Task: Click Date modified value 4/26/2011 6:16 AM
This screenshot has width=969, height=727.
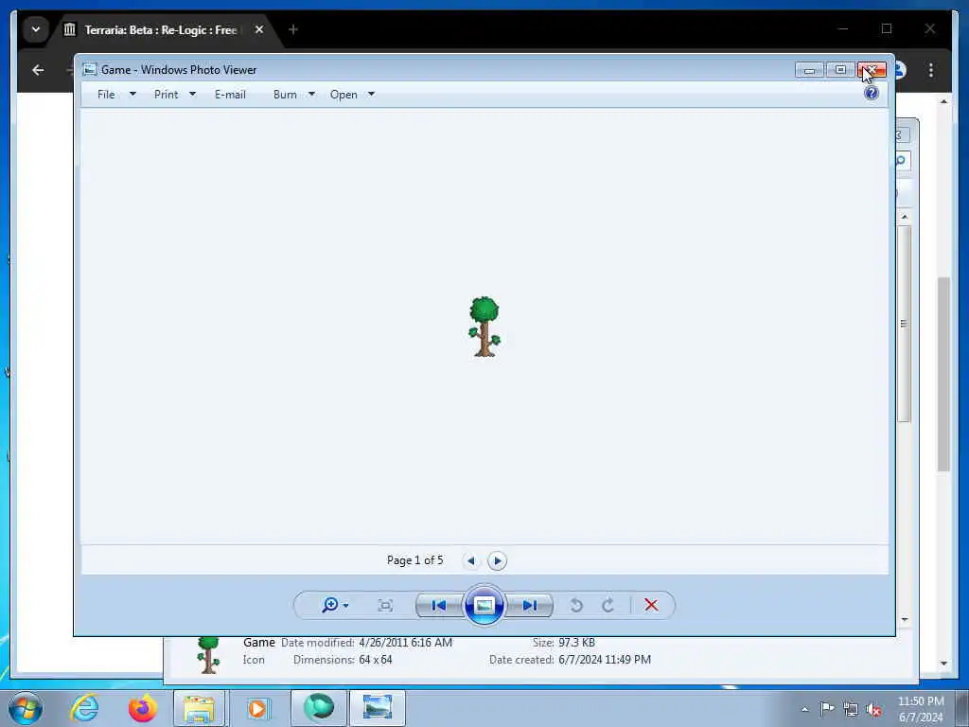Action: point(405,643)
